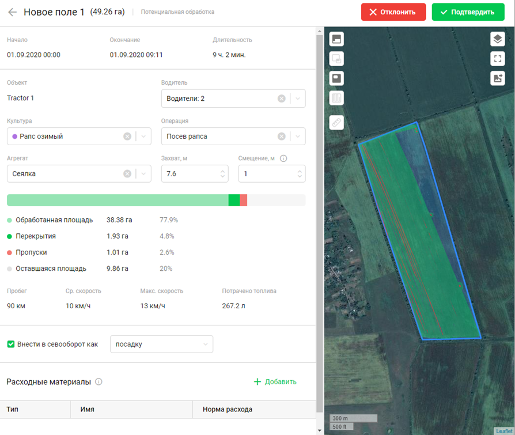Screen dimensions: 515x435
Task: Expand the Культура dropdown arrow
Action: (x=143, y=137)
